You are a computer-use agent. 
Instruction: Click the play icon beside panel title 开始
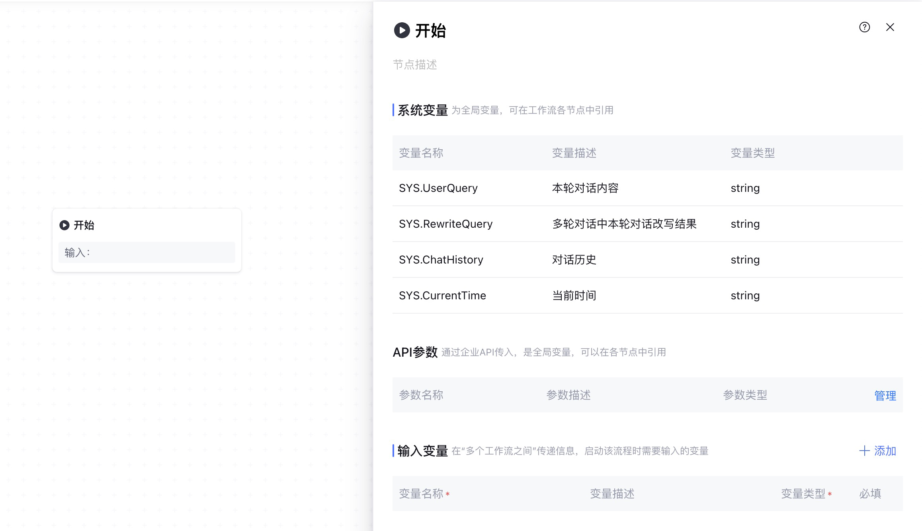tap(402, 30)
